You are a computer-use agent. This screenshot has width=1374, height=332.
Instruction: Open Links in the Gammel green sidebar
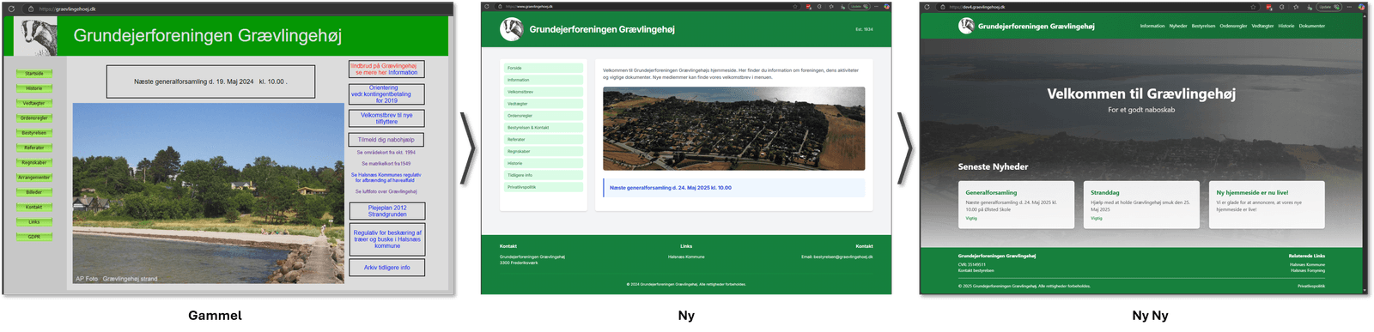coord(34,222)
